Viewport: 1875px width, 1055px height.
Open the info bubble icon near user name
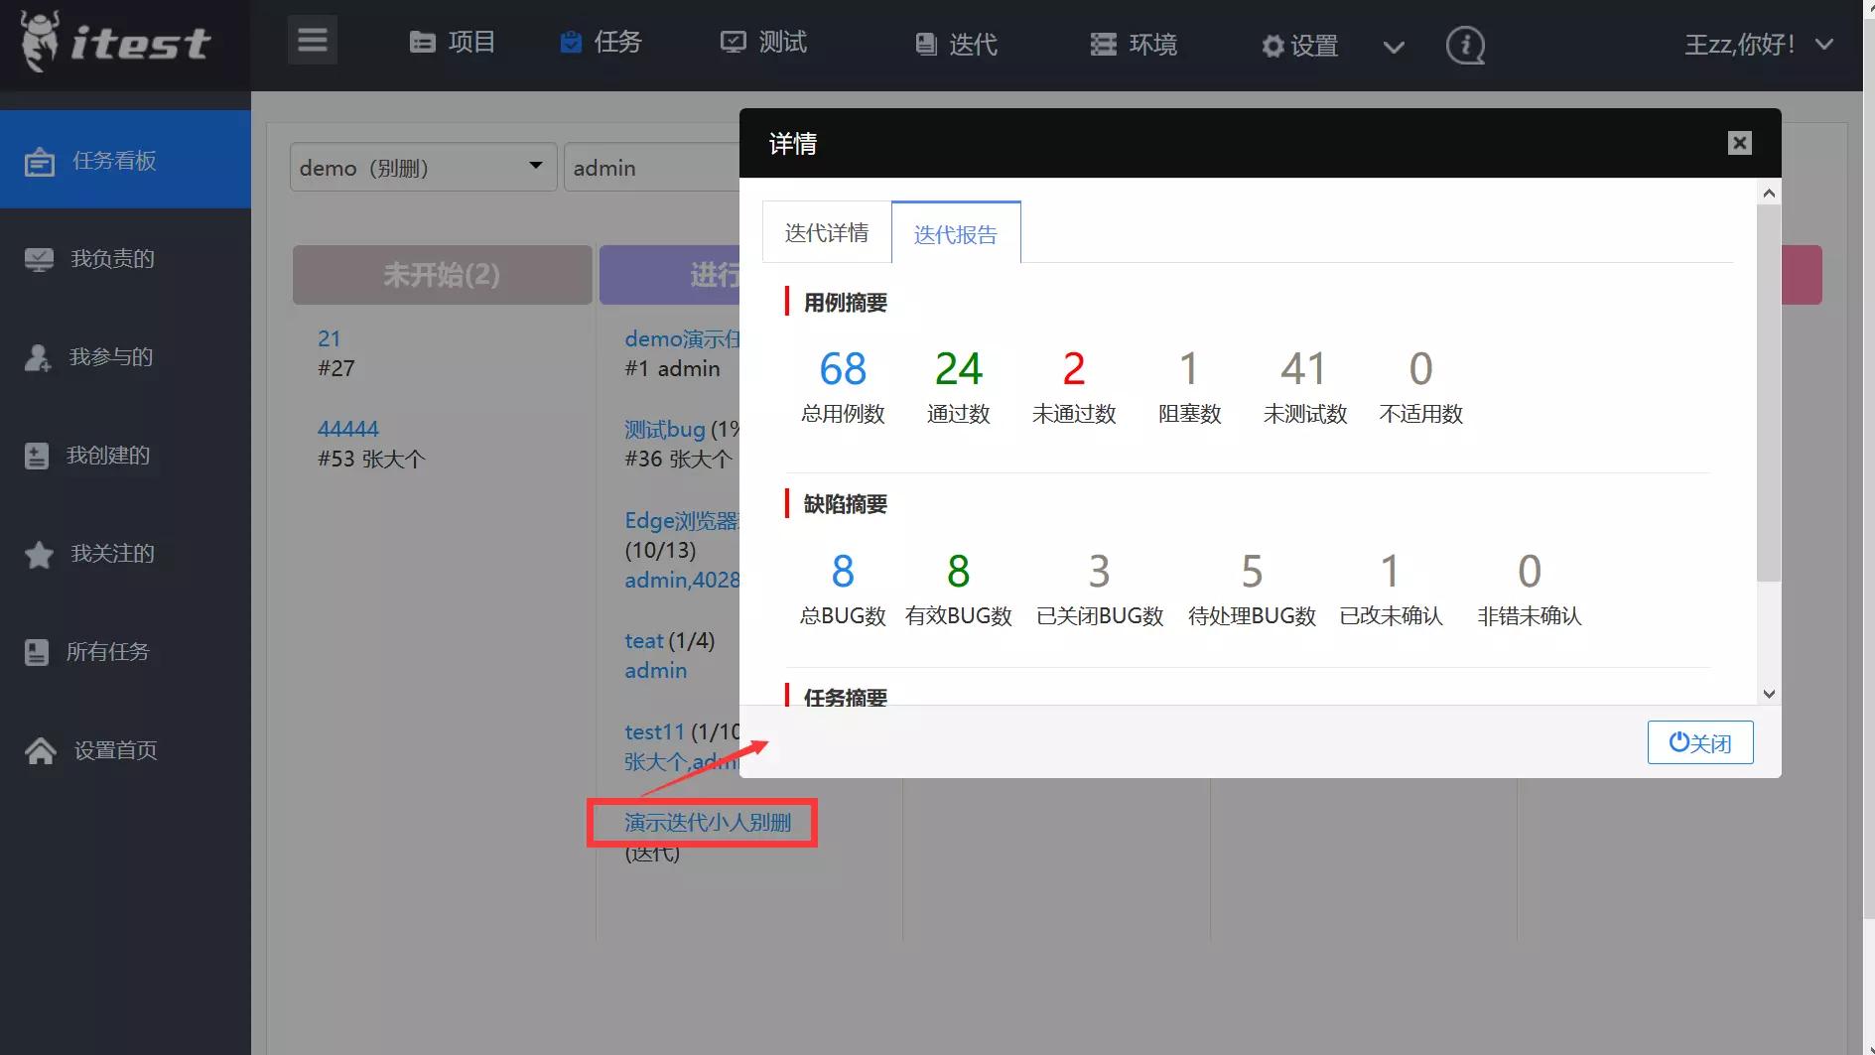1465,46
